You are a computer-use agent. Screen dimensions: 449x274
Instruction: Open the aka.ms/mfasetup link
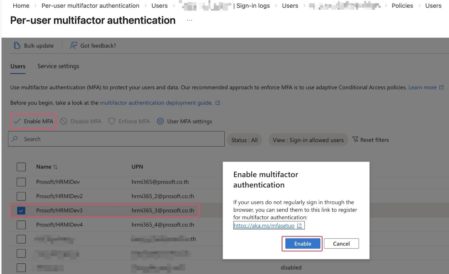pyautogui.click(x=264, y=226)
